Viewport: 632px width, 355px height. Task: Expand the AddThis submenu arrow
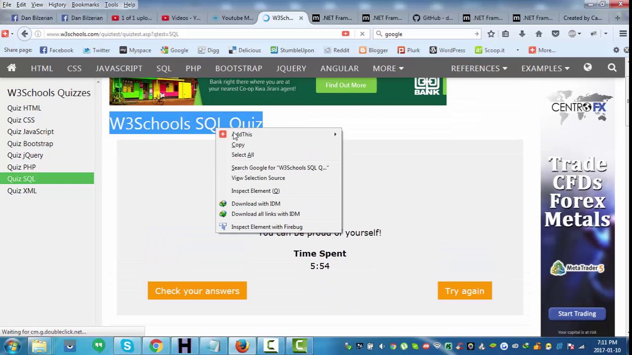point(335,134)
